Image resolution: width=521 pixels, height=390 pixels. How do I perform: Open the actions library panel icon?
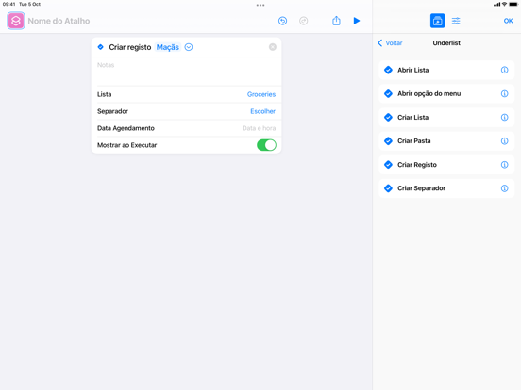437,21
